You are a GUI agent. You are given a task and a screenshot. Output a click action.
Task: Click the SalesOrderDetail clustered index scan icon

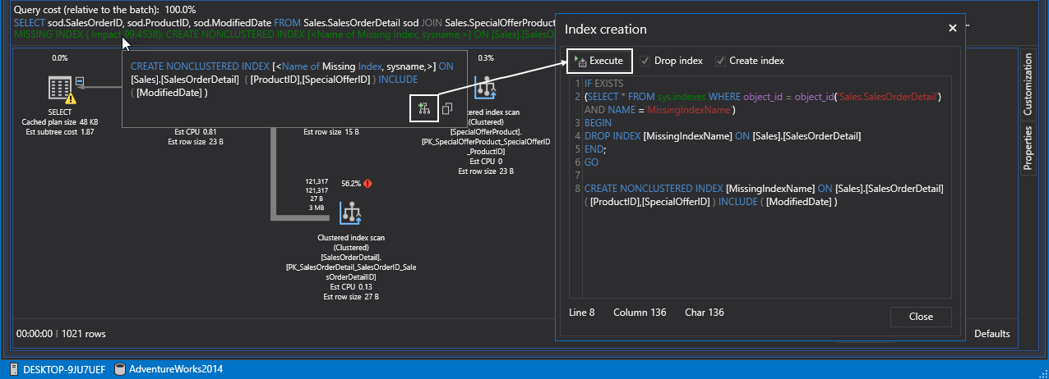[353, 214]
